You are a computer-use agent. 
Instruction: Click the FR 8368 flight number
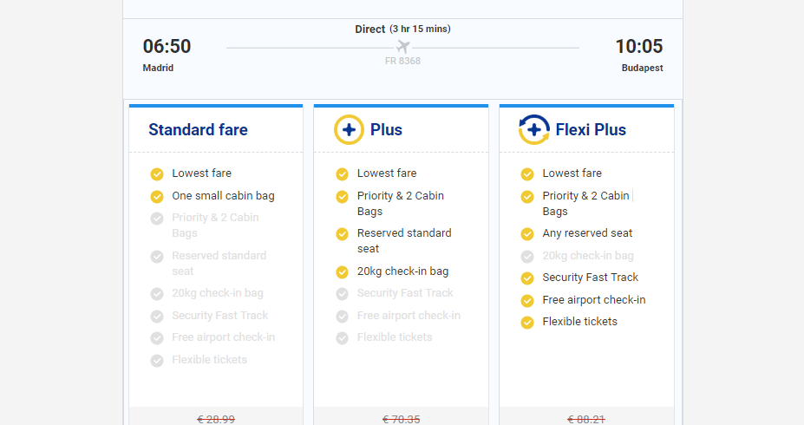tap(402, 61)
